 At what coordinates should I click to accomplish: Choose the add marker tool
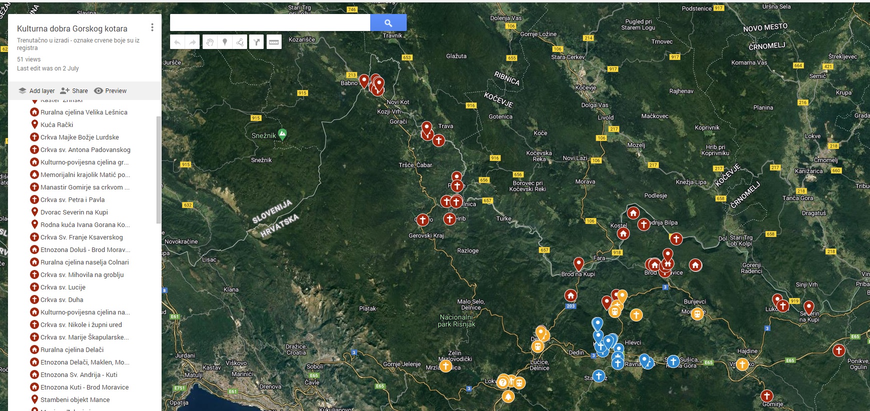[x=225, y=42]
